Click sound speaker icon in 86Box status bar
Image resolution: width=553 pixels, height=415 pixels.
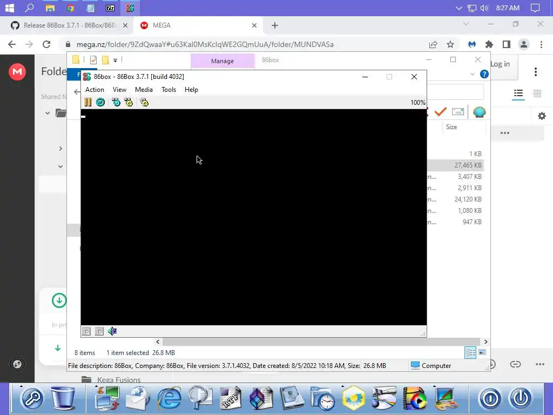112,331
